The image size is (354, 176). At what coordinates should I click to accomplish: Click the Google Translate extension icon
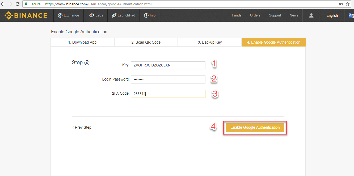coord(351,15)
